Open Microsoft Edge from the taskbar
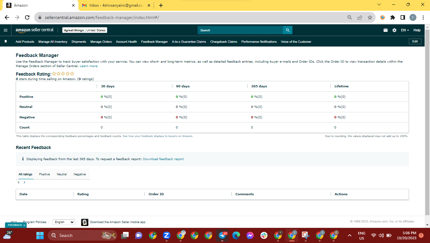Viewport: 430px width, 243px height. (236, 235)
